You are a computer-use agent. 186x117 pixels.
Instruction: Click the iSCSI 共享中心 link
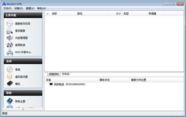click(x=23, y=52)
